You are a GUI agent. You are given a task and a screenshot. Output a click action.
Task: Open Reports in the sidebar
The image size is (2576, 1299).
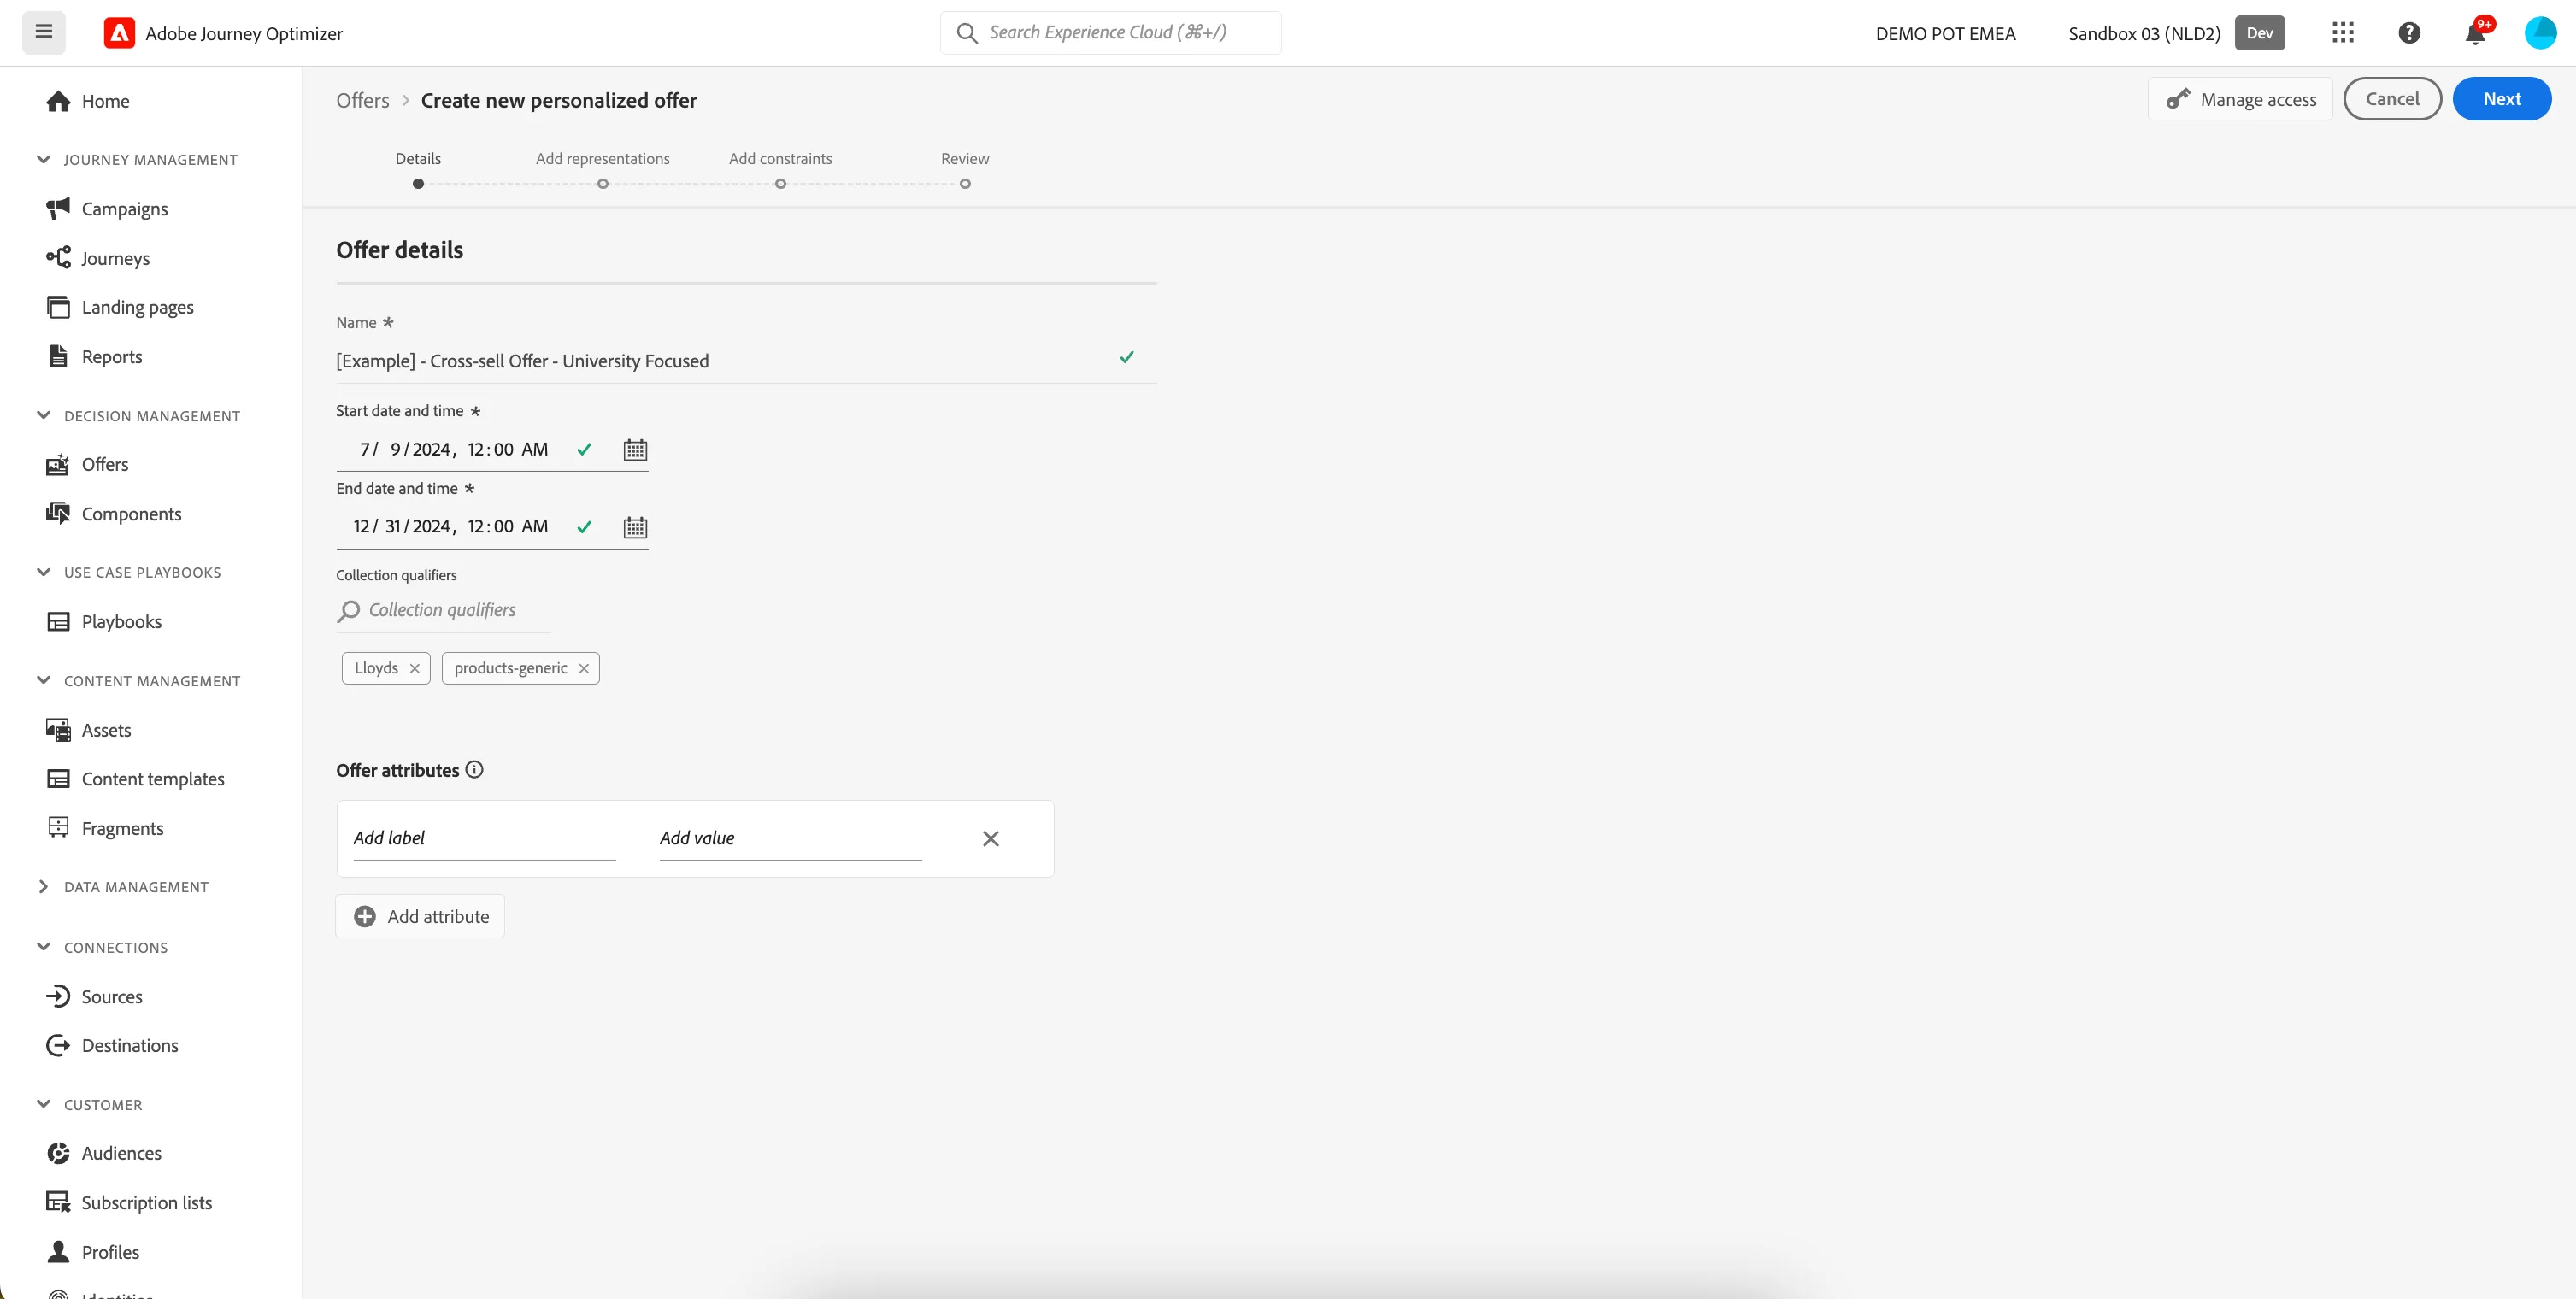coord(94,357)
